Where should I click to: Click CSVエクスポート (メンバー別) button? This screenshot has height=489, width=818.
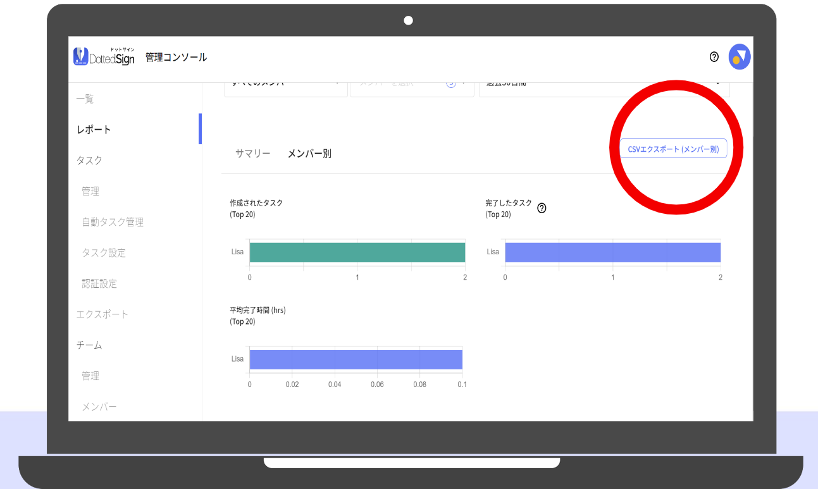(x=673, y=149)
